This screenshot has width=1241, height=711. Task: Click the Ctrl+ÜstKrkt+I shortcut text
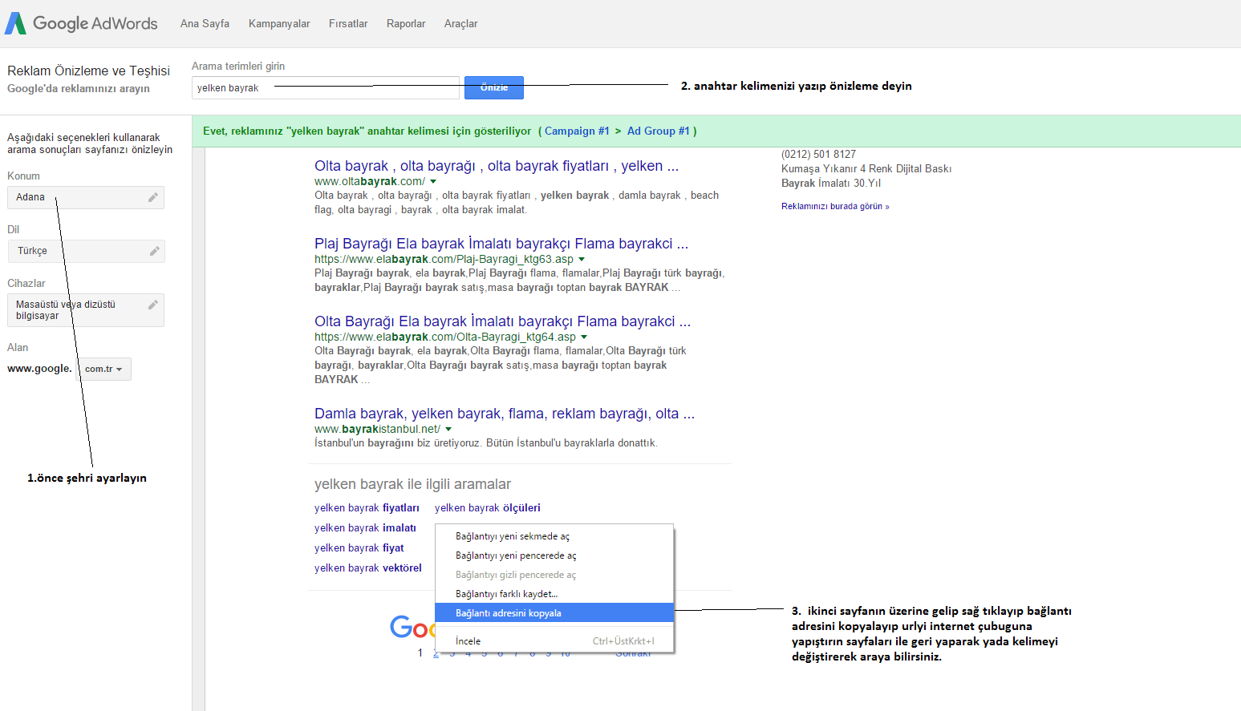pyautogui.click(x=623, y=641)
